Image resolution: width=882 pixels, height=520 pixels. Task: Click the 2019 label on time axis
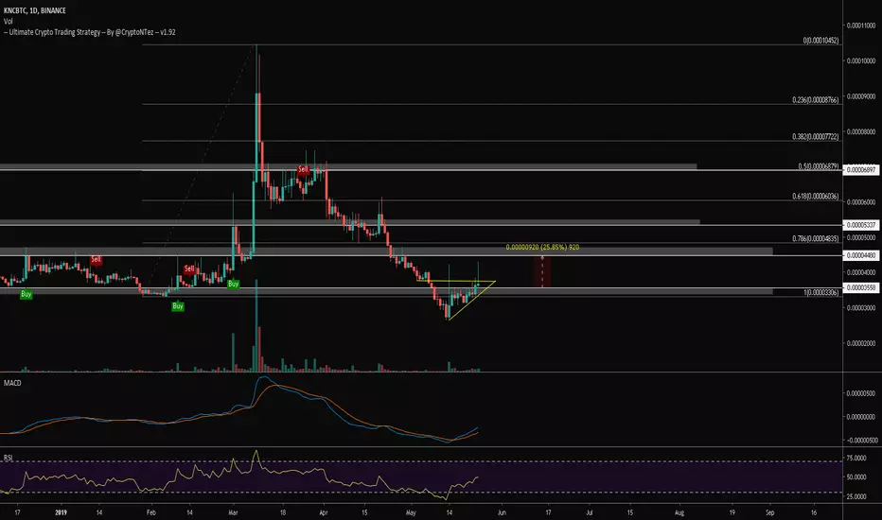pyautogui.click(x=62, y=512)
